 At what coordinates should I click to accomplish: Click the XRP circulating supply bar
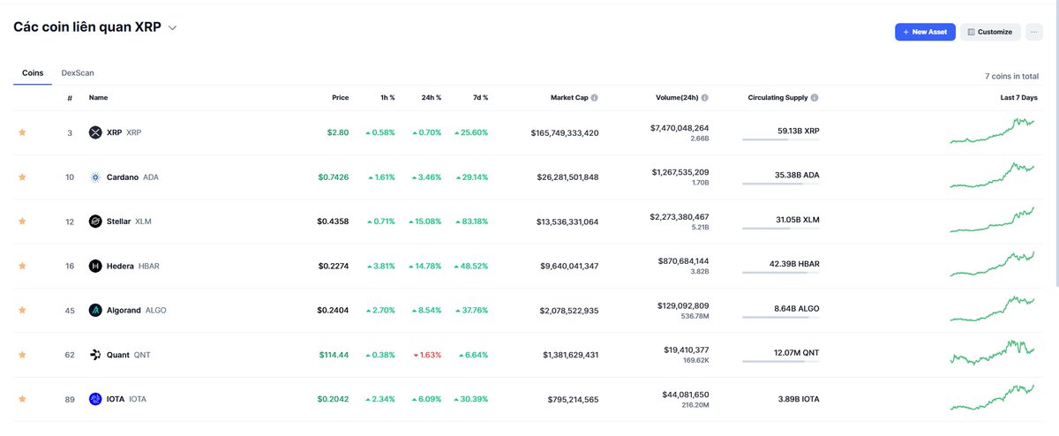click(x=781, y=139)
